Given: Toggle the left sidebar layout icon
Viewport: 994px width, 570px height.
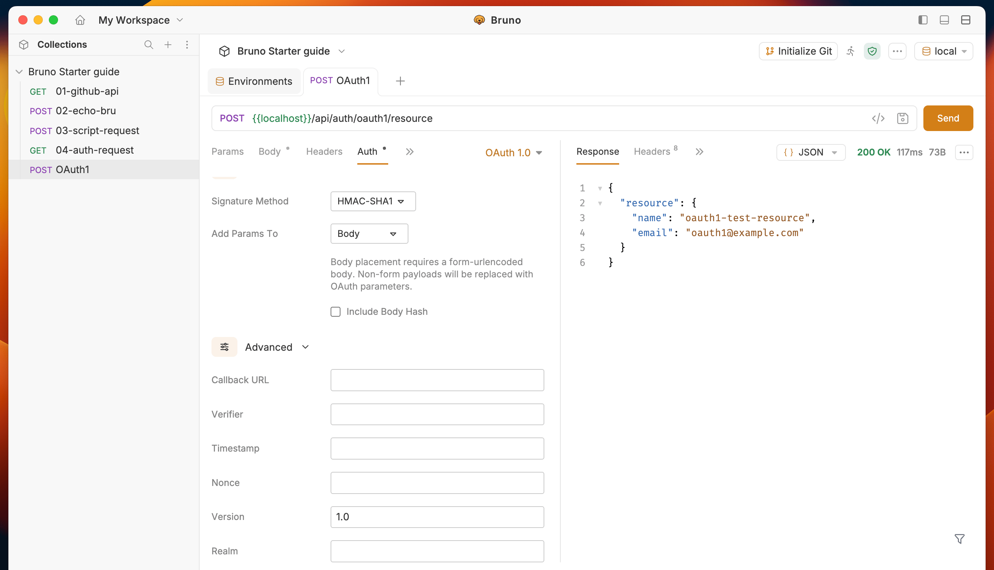Looking at the screenshot, I should pyautogui.click(x=923, y=20).
